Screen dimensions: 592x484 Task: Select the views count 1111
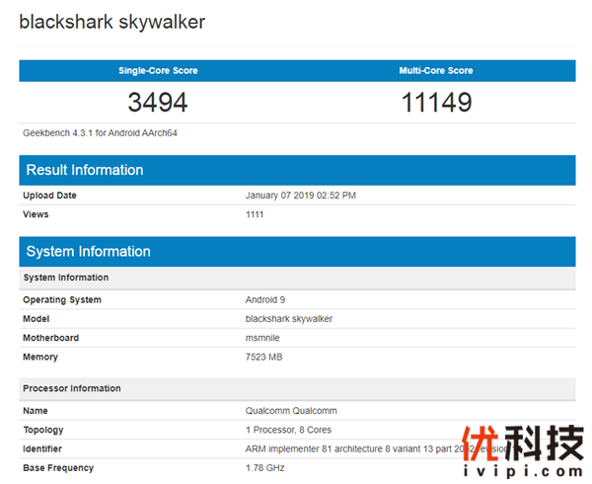255,214
